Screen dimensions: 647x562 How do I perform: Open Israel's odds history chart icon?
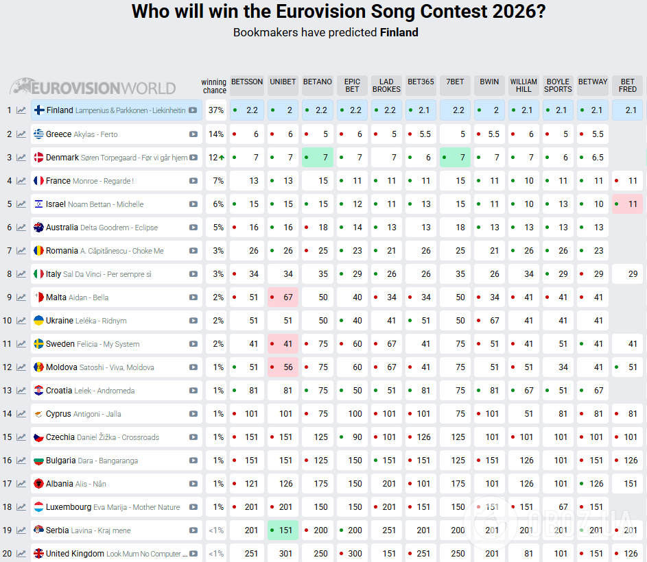[21, 204]
